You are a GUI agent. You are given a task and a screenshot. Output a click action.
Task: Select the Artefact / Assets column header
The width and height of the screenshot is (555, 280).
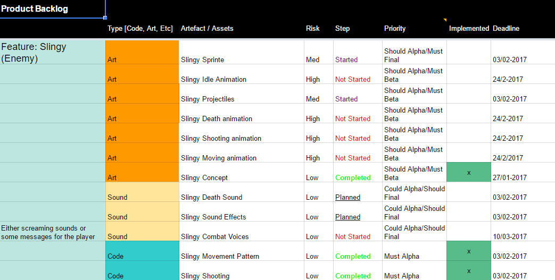(x=207, y=28)
